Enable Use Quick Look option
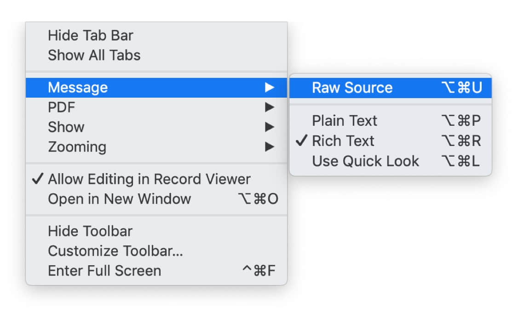518x315 pixels. click(391, 161)
